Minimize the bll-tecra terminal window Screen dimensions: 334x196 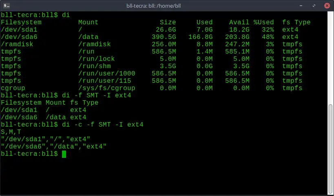[301, 6]
